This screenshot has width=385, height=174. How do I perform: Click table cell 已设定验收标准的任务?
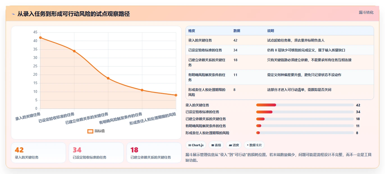tap(205, 50)
